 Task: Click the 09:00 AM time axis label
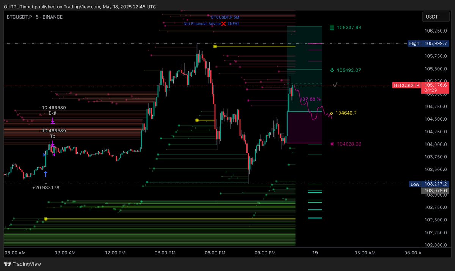[x=65, y=253]
